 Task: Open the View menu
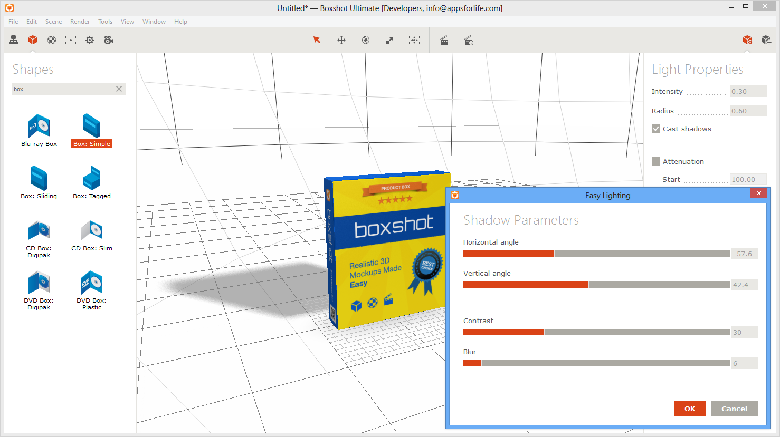click(x=127, y=22)
